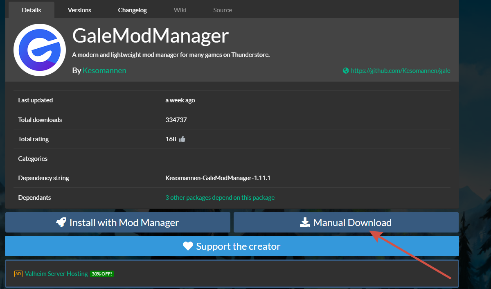The image size is (491, 289).
Task: Select the Source tab
Action: (223, 10)
